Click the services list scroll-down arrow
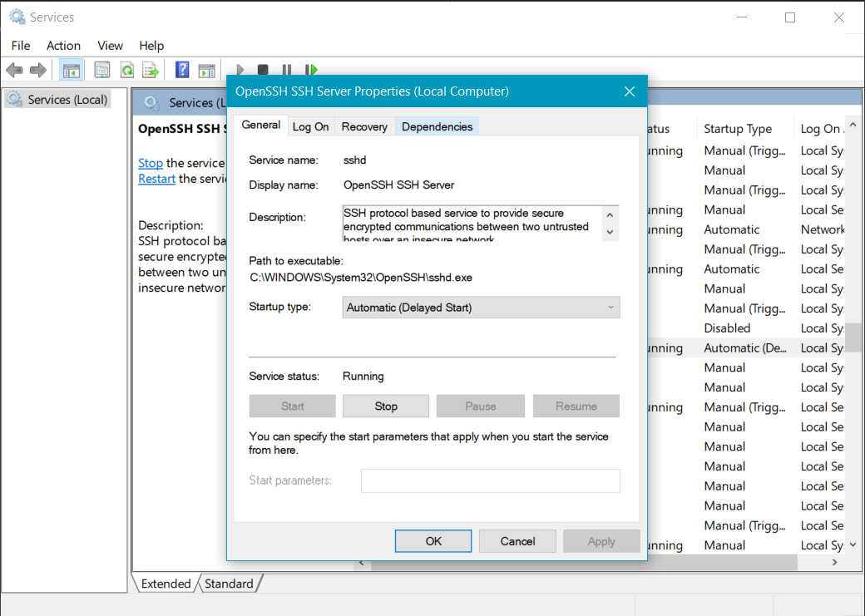Image resolution: width=865 pixels, height=616 pixels. 853,545
